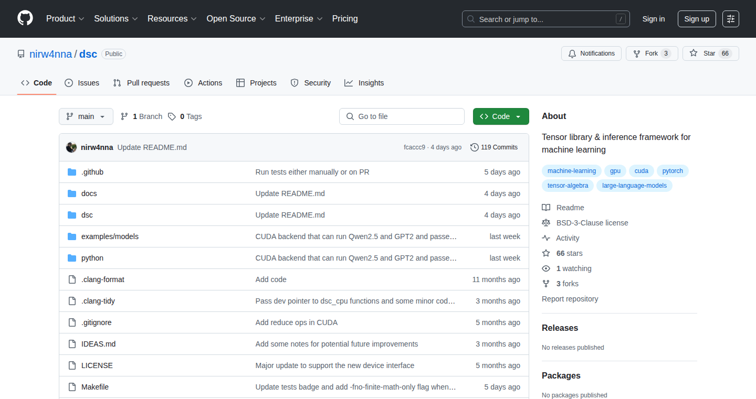
Task: Click the examples/models folder icon
Action: (72, 236)
